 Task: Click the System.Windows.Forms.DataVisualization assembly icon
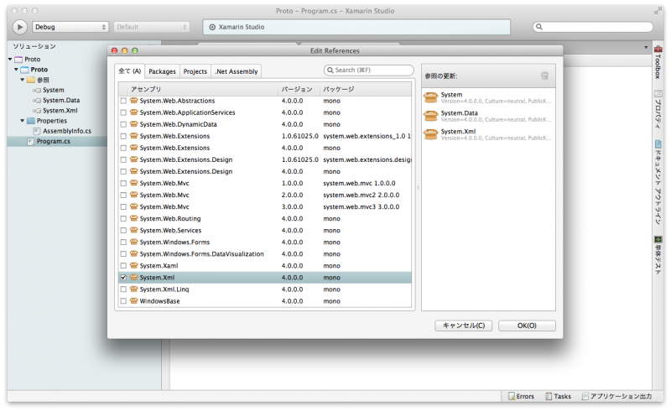(x=134, y=253)
